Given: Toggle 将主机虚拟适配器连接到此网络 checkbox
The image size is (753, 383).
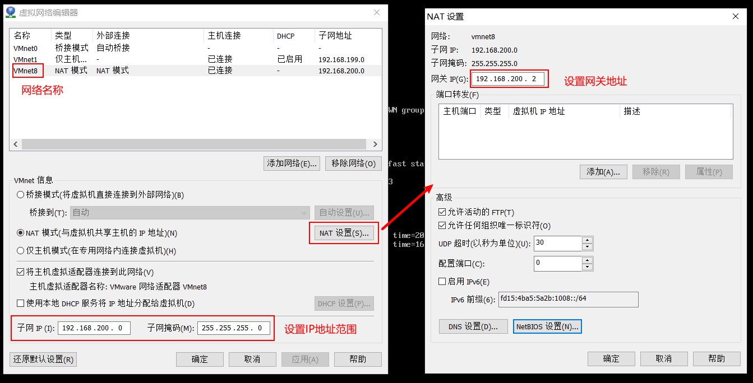Looking at the screenshot, I should point(21,272).
